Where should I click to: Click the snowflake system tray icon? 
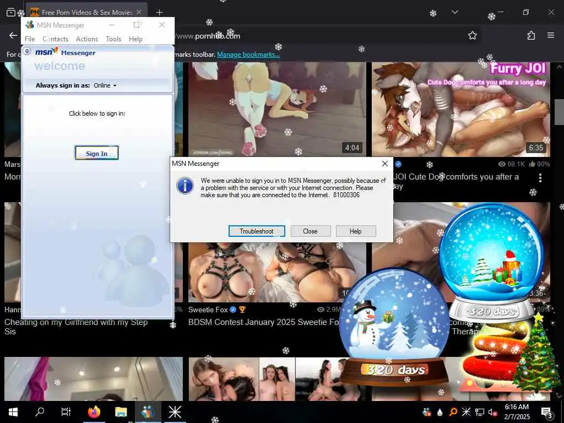pos(466,412)
